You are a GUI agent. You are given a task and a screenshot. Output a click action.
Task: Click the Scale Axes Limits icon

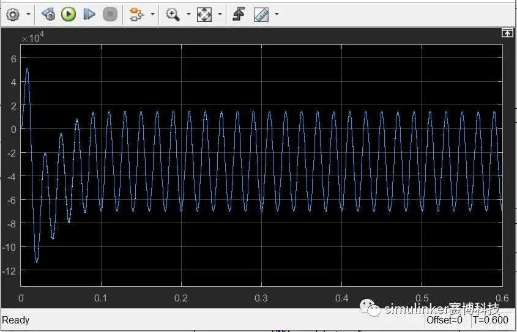pyautogui.click(x=204, y=15)
